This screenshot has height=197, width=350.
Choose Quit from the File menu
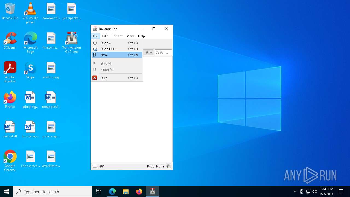[x=117, y=78]
